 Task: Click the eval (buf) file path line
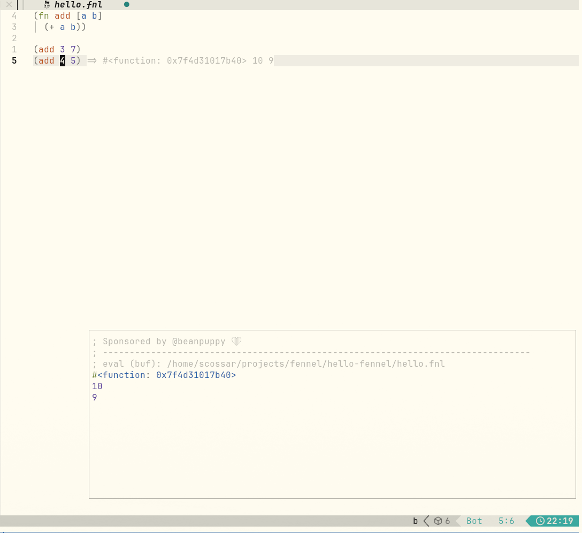(269, 364)
